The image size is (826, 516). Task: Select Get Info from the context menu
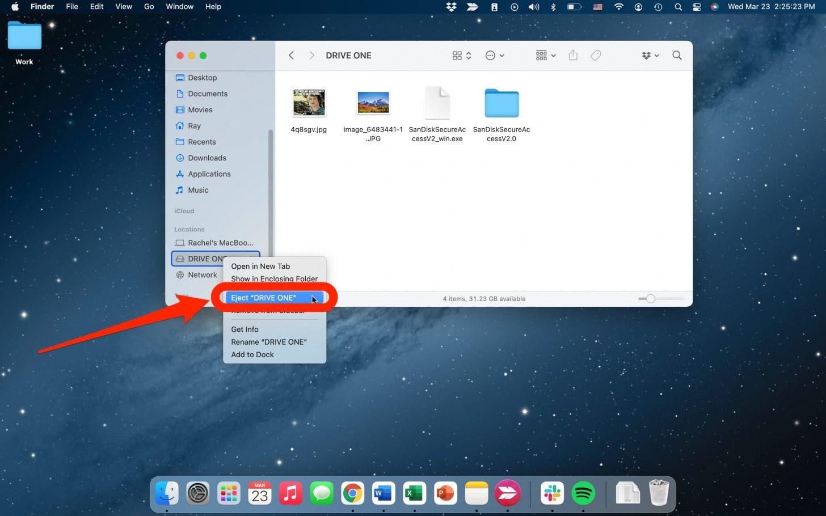point(245,329)
